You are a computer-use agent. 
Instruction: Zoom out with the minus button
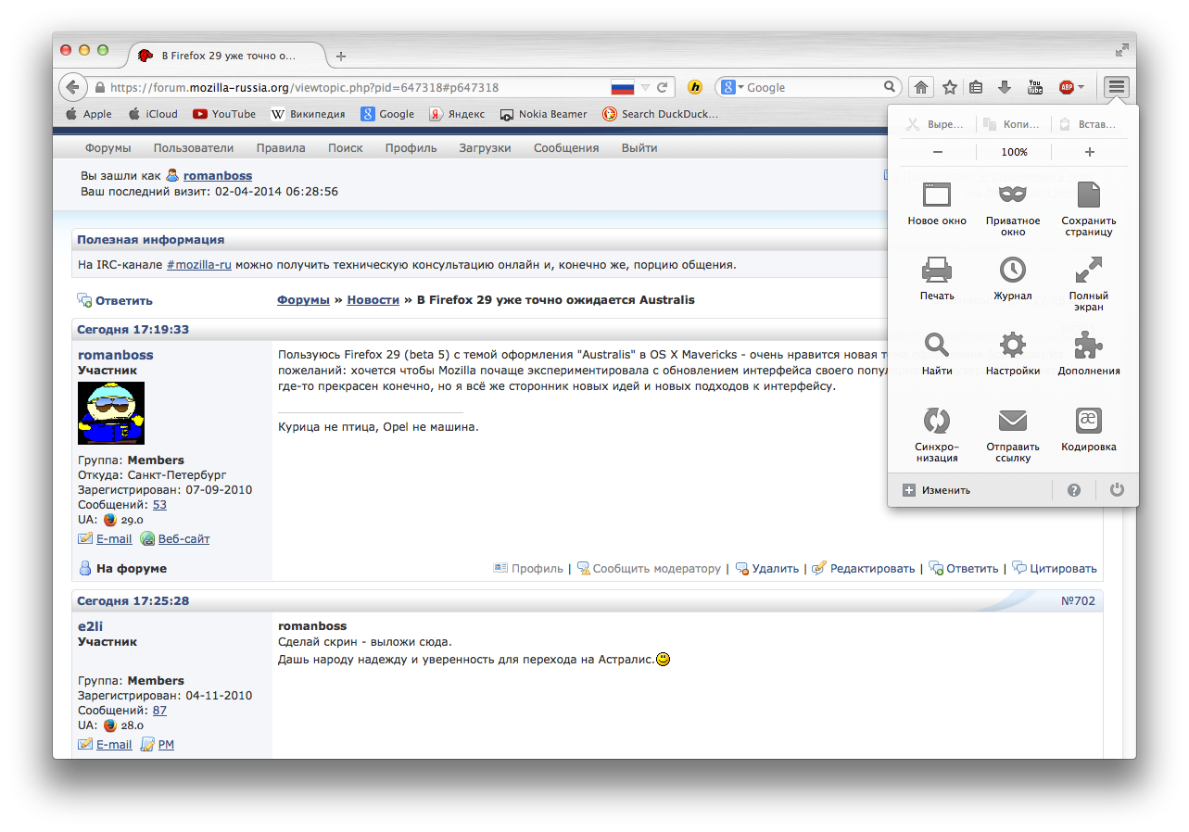point(938,152)
